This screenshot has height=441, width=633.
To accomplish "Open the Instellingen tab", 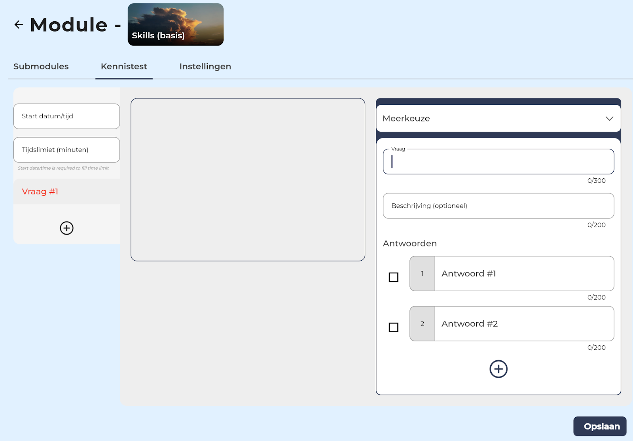I will click(x=205, y=66).
